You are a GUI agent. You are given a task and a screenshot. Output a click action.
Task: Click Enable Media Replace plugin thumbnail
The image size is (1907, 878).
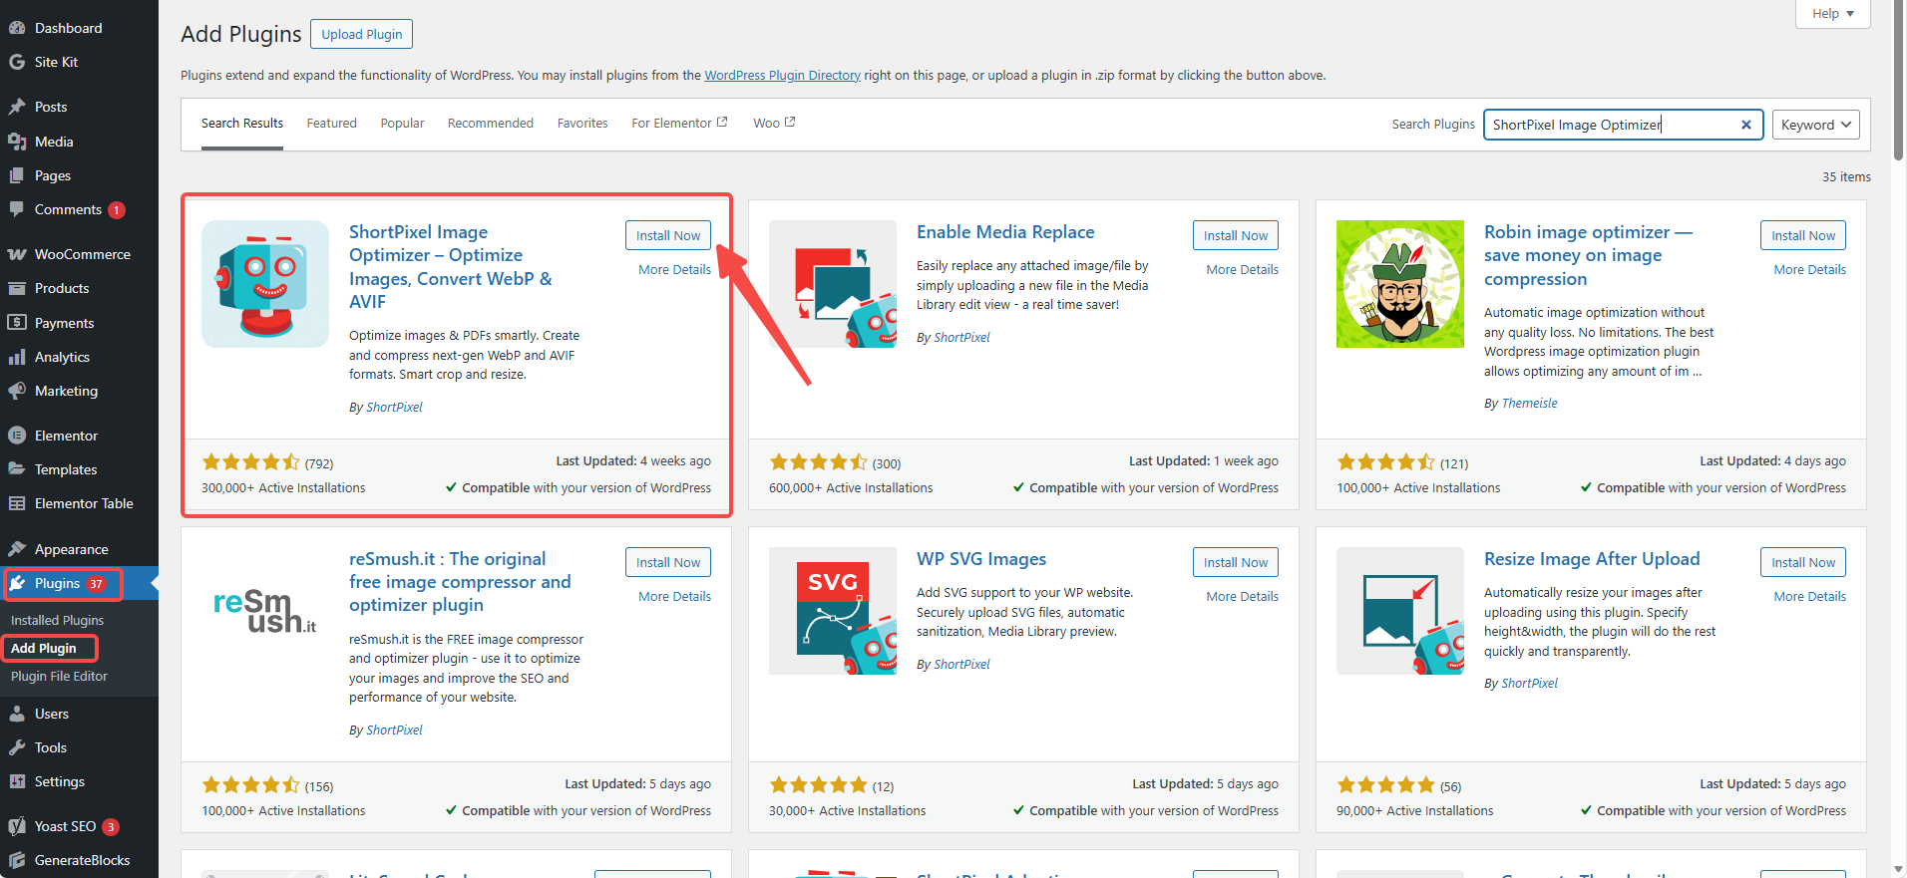coord(833,284)
